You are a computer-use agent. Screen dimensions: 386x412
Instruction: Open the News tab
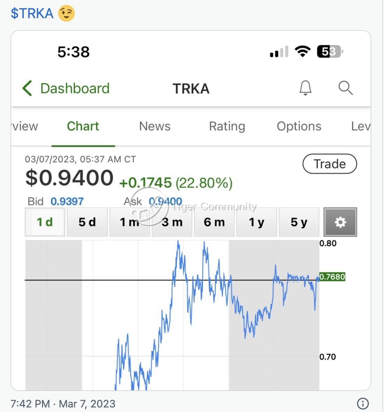[155, 126]
